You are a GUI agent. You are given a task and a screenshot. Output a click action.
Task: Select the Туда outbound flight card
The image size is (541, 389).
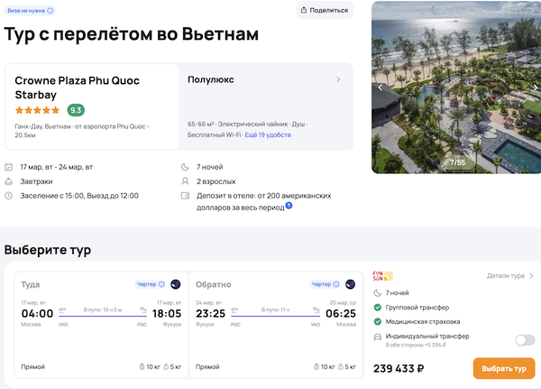click(95, 325)
